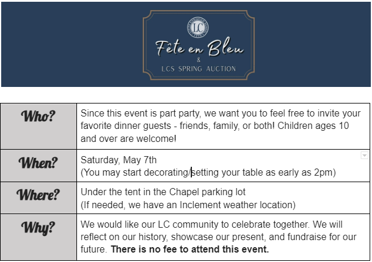The image size is (372, 262).
Task: Click the "Under the tent" location line
Action: tap(163, 192)
